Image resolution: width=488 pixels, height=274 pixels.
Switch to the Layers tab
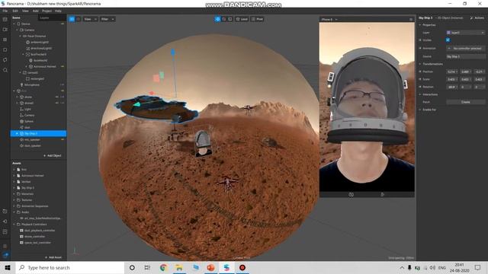click(44, 18)
